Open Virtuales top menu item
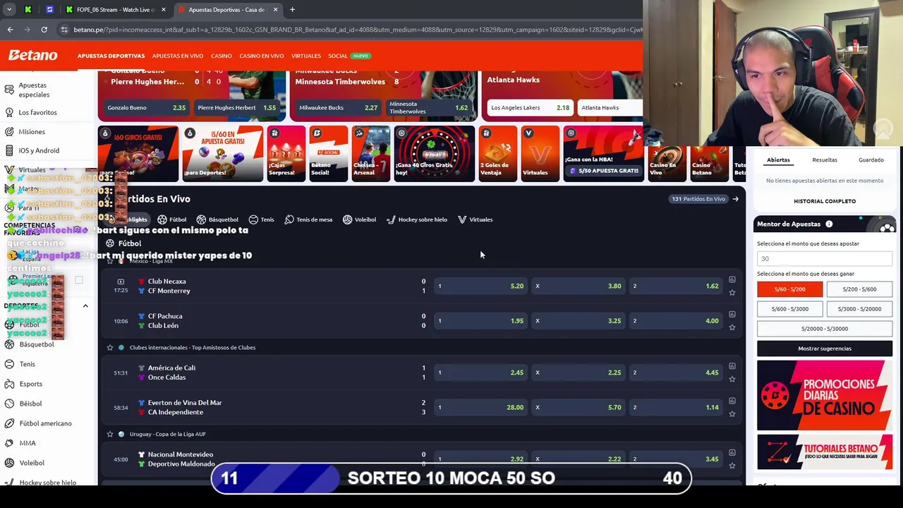Screen dimensions: 903x508 pos(306,56)
